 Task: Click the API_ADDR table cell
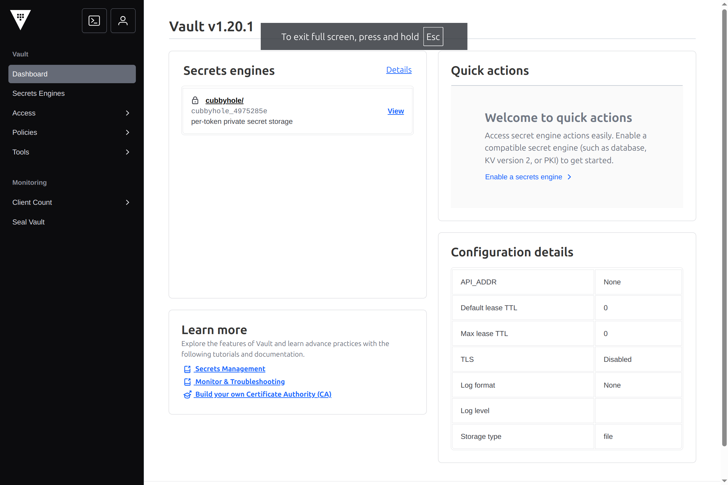coord(523,282)
